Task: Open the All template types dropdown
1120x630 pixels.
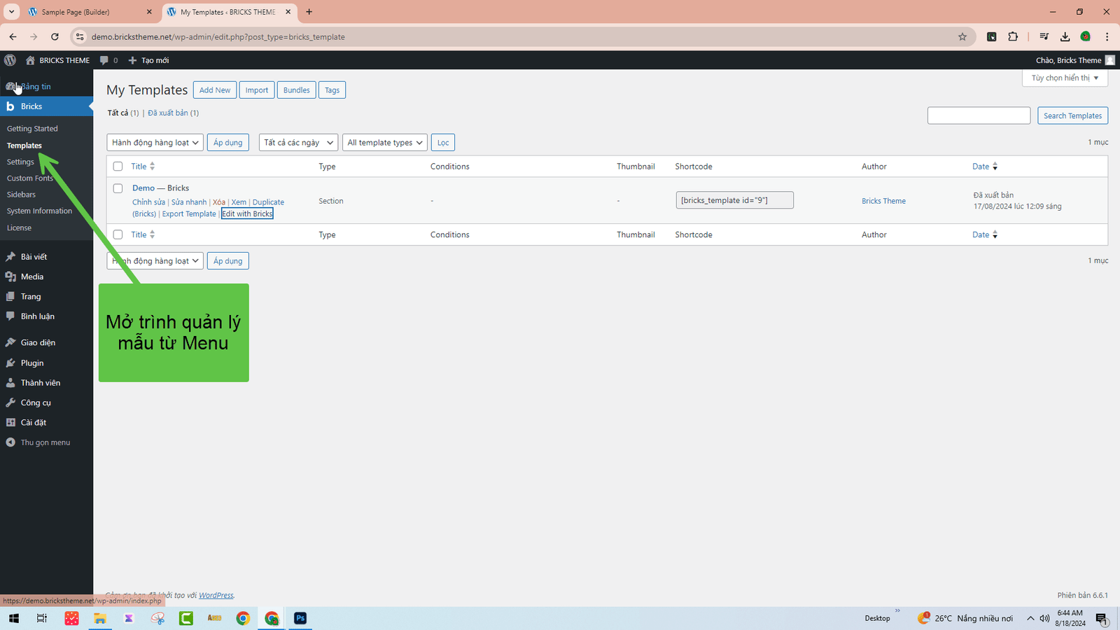Action: [384, 143]
